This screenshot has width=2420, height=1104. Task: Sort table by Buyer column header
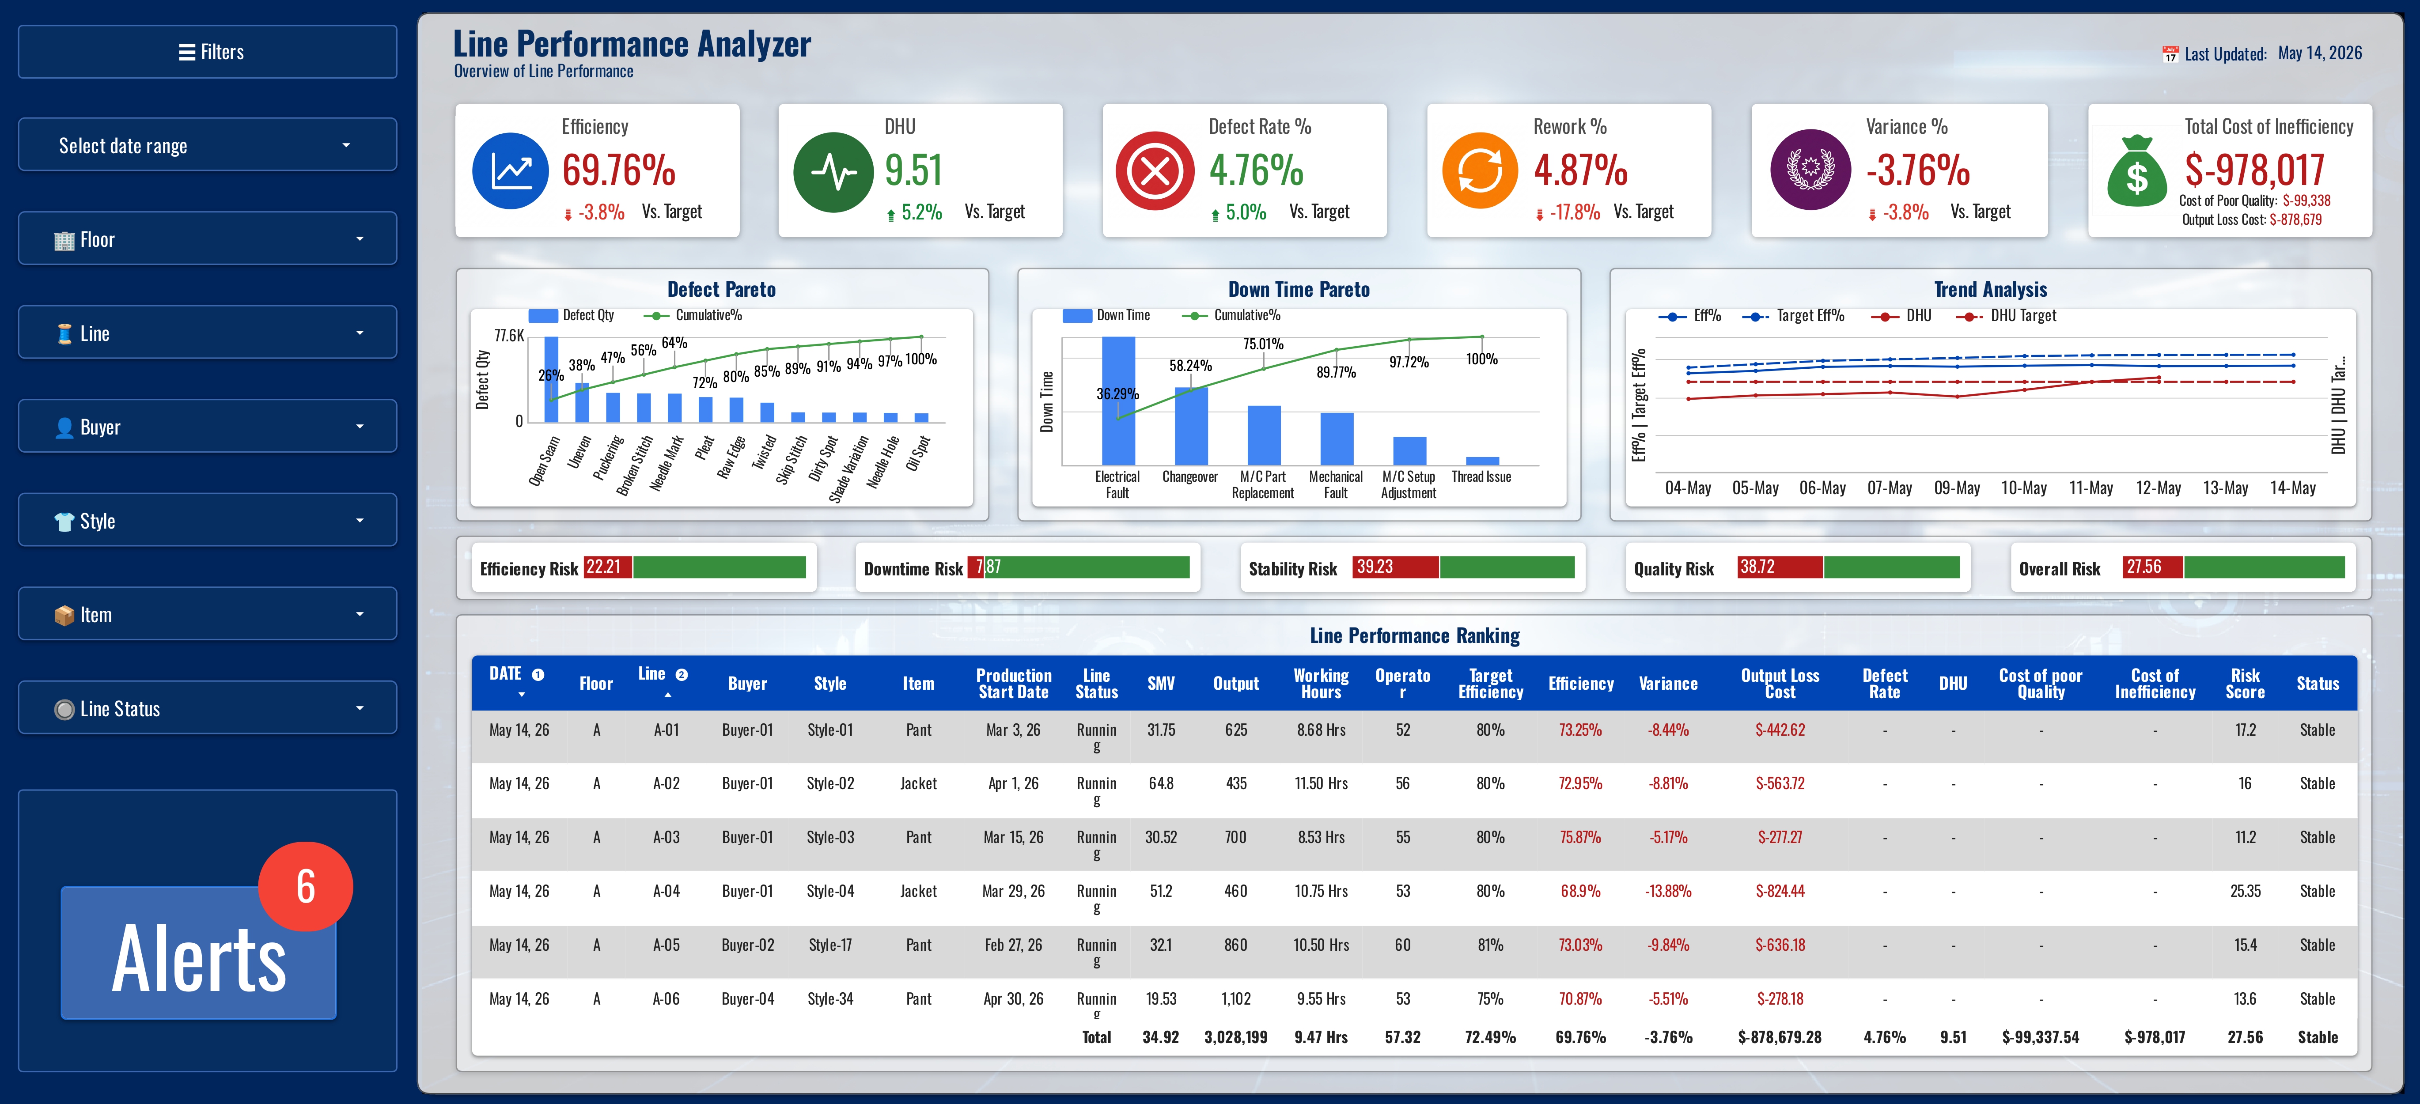pyautogui.click(x=748, y=684)
